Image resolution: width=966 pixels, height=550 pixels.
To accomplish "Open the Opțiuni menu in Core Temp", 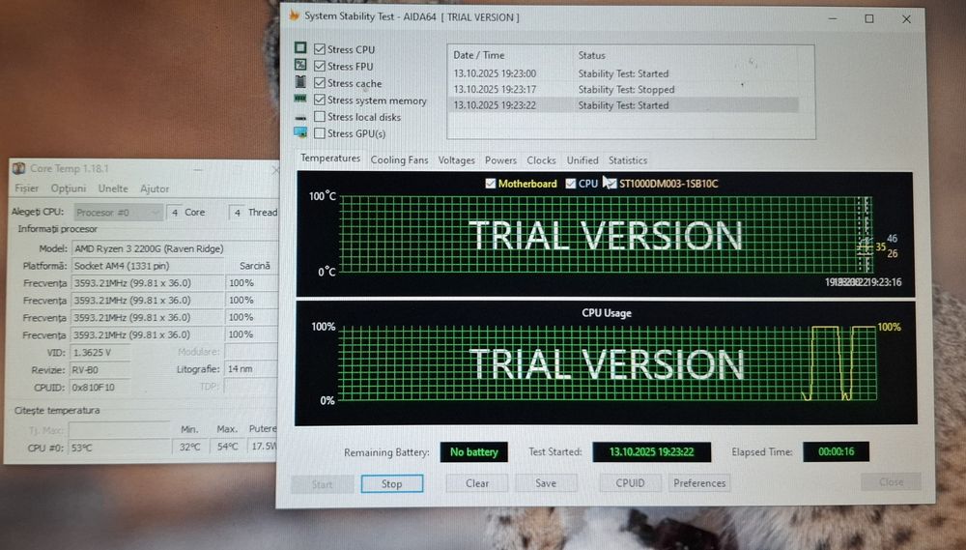I will (69, 188).
